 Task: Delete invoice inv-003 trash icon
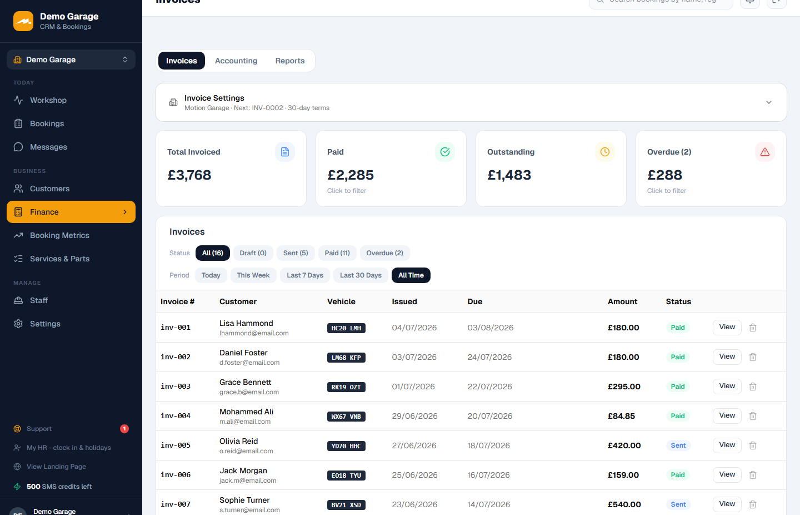click(x=753, y=387)
